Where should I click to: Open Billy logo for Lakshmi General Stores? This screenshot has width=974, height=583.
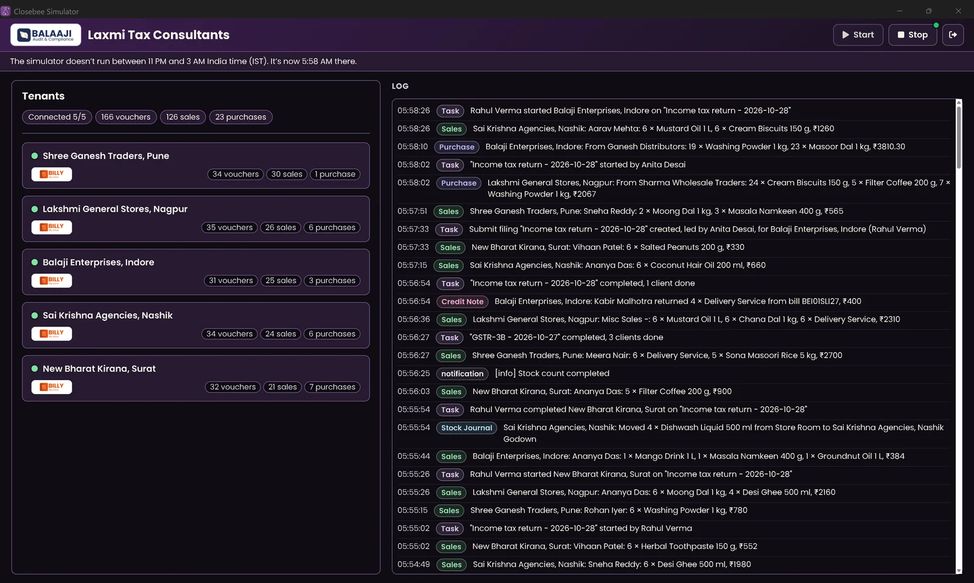coord(52,227)
